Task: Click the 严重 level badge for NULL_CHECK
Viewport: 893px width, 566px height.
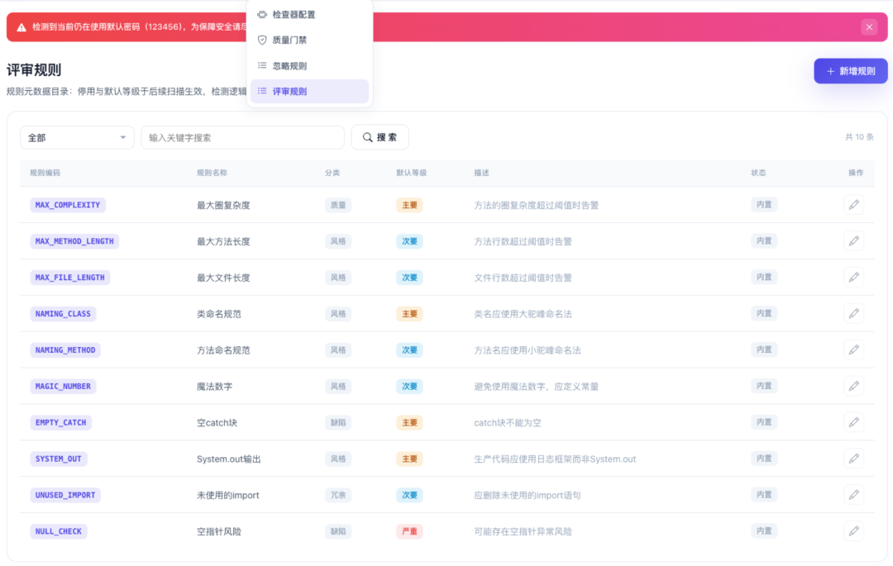Action: [409, 531]
